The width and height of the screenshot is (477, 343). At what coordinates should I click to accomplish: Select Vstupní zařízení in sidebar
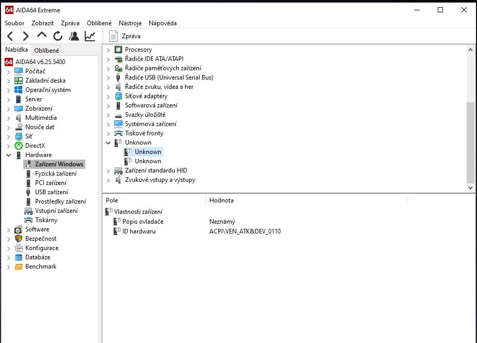[56, 211]
